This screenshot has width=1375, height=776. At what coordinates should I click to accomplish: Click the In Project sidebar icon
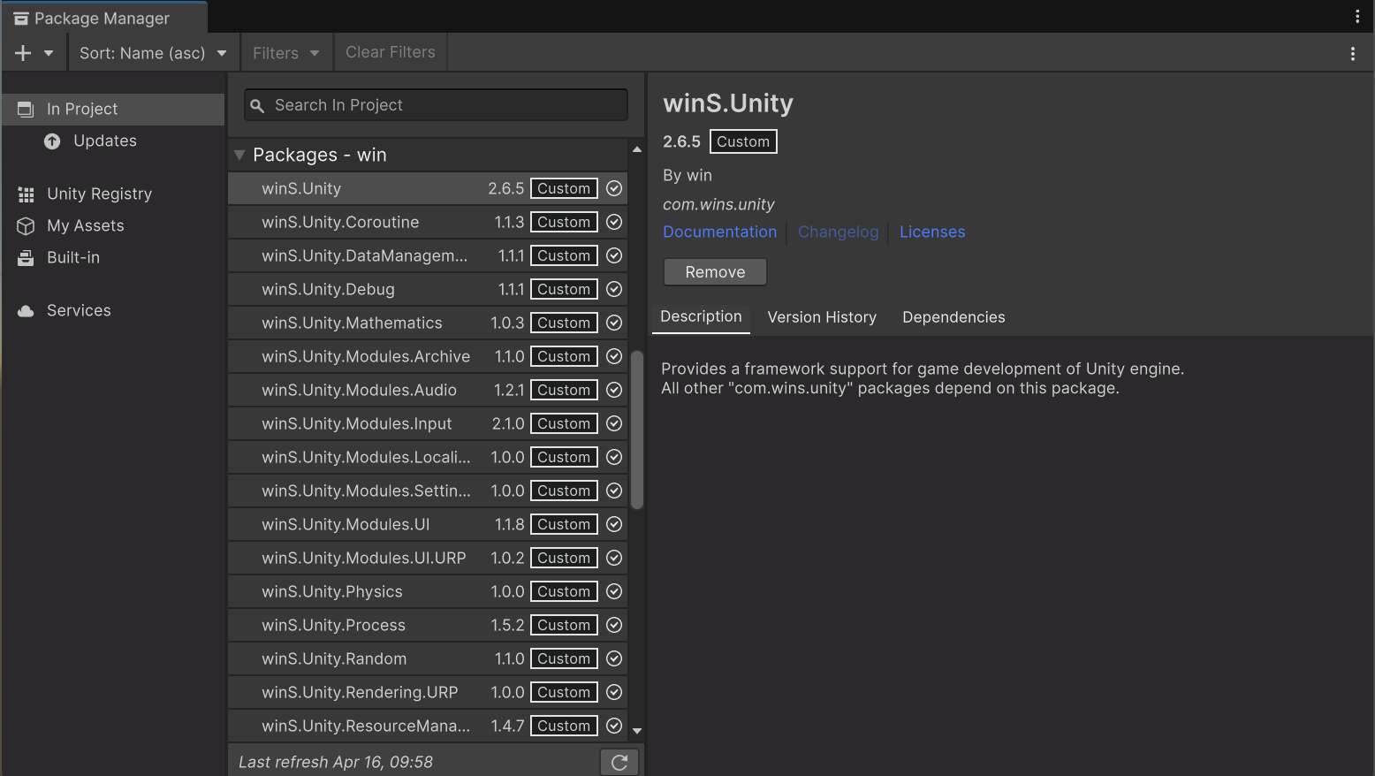[x=27, y=108]
